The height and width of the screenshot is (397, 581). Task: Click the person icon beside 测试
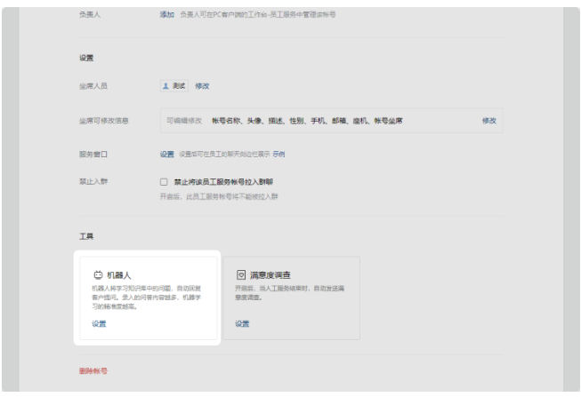click(x=163, y=85)
